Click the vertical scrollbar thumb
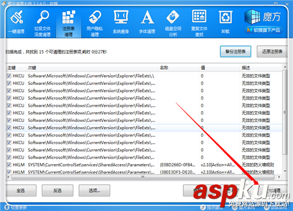 285,113
